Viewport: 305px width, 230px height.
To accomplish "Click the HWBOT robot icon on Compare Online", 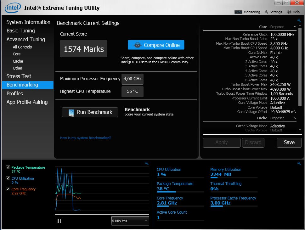I will (138, 45).
